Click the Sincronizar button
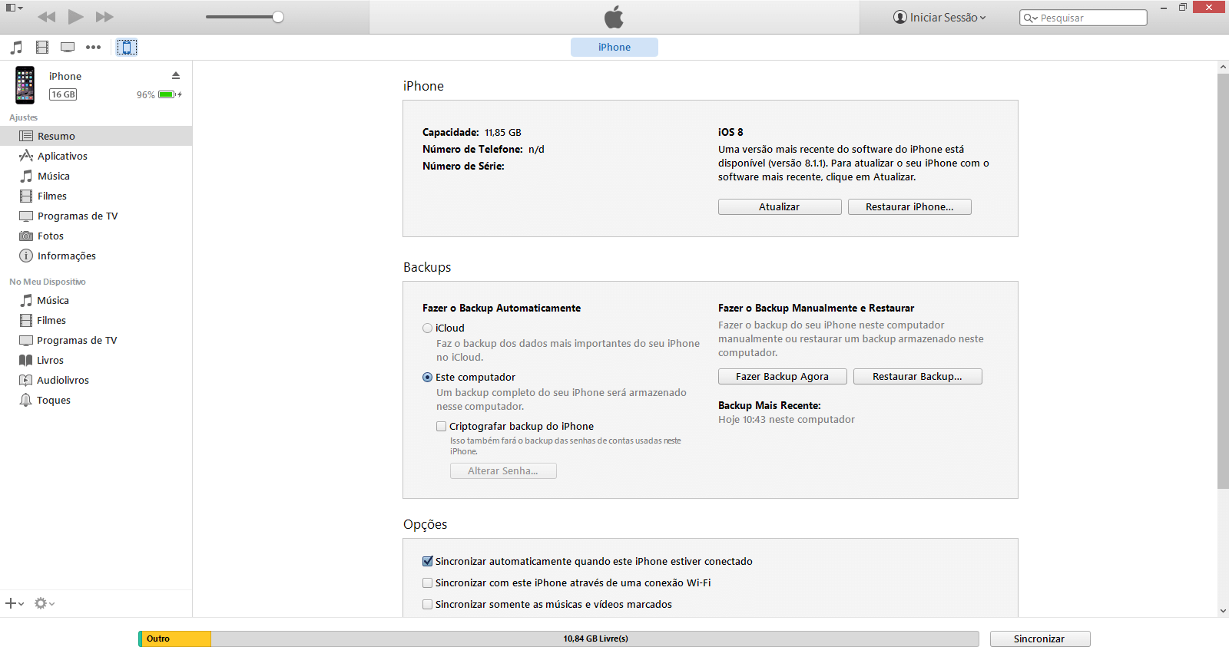This screenshot has height=660, width=1229. click(x=1040, y=639)
